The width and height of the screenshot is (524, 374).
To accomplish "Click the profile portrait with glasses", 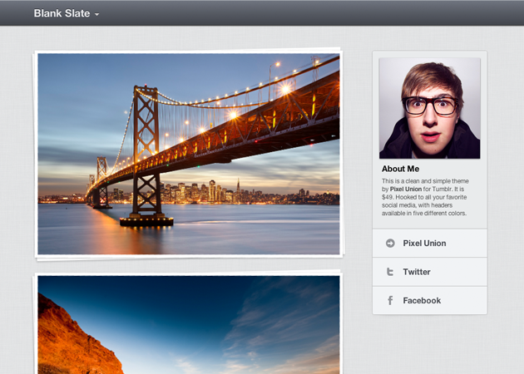I will (x=429, y=108).
